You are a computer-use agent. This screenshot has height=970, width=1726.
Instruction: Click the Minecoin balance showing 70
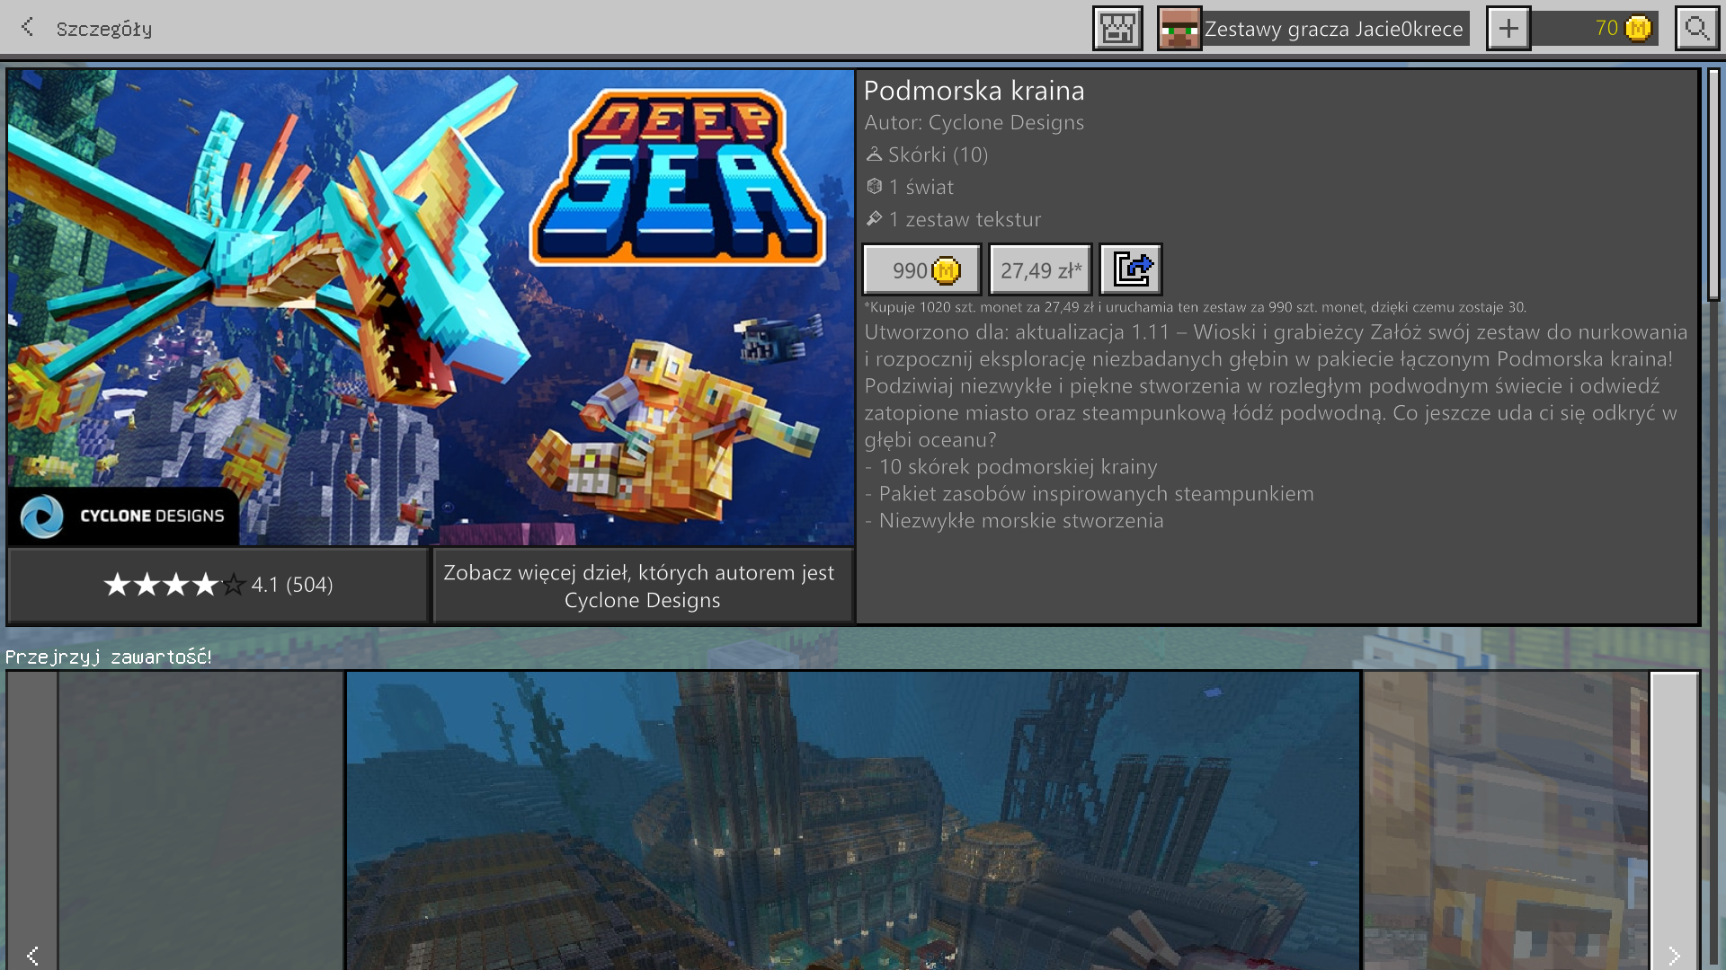(x=1606, y=29)
